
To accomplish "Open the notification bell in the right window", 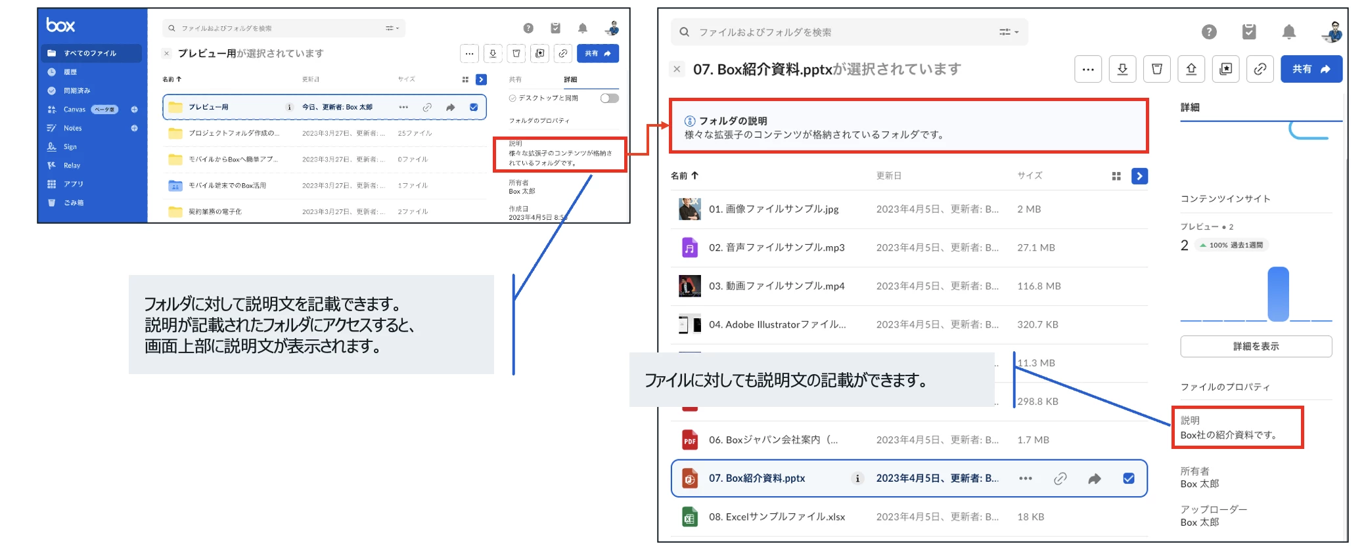I will point(1289,32).
